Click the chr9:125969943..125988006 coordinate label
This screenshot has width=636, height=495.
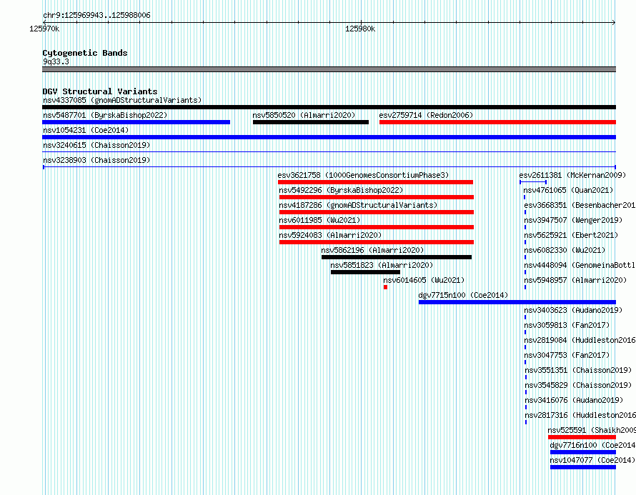[96, 15]
